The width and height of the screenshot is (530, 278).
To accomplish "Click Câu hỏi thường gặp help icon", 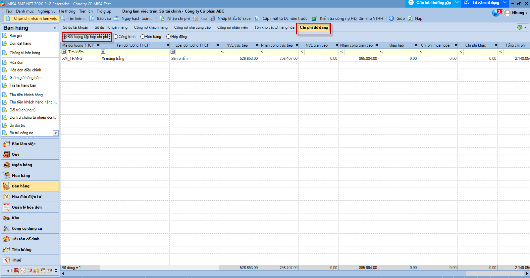I will [411, 3].
